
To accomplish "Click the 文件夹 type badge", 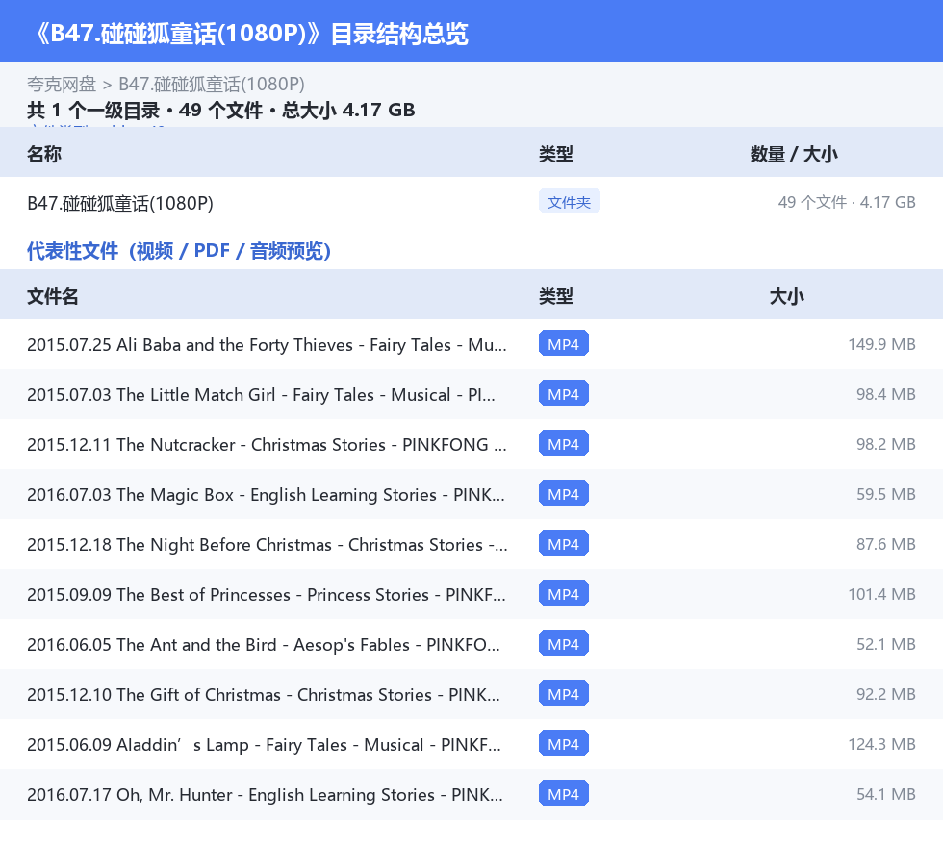I will pyautogui.click(x=569, y=202).
